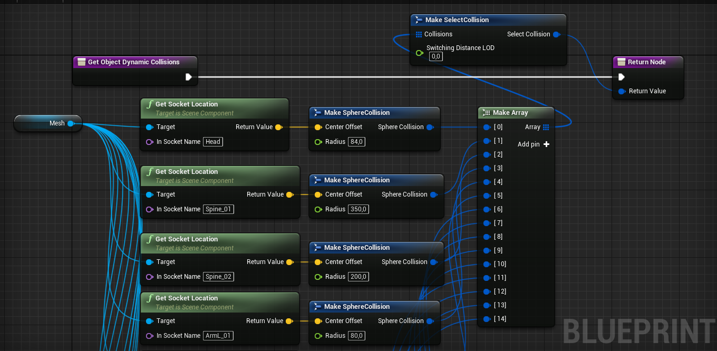The width and height of the screenshot is (717, 351).
Task: Click the Radius pin beside the 350,0 value
Action: pyautogui.click(x=318, y=209)
